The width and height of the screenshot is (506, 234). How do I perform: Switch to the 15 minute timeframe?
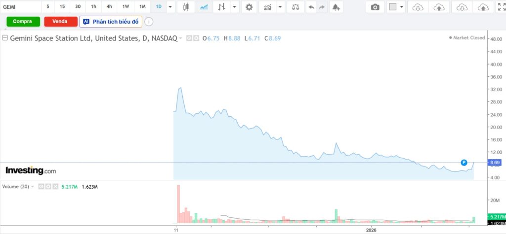point(62,6)
